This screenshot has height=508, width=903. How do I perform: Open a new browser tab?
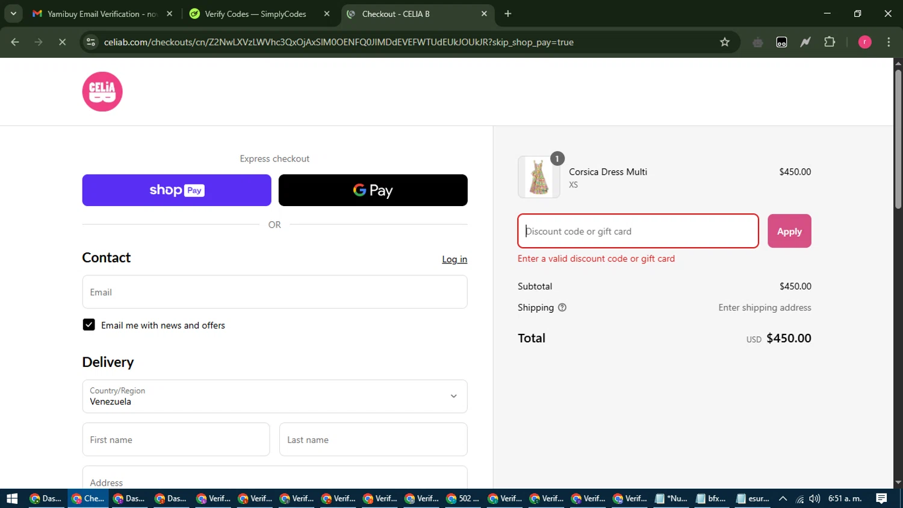[x=508, y=14]
